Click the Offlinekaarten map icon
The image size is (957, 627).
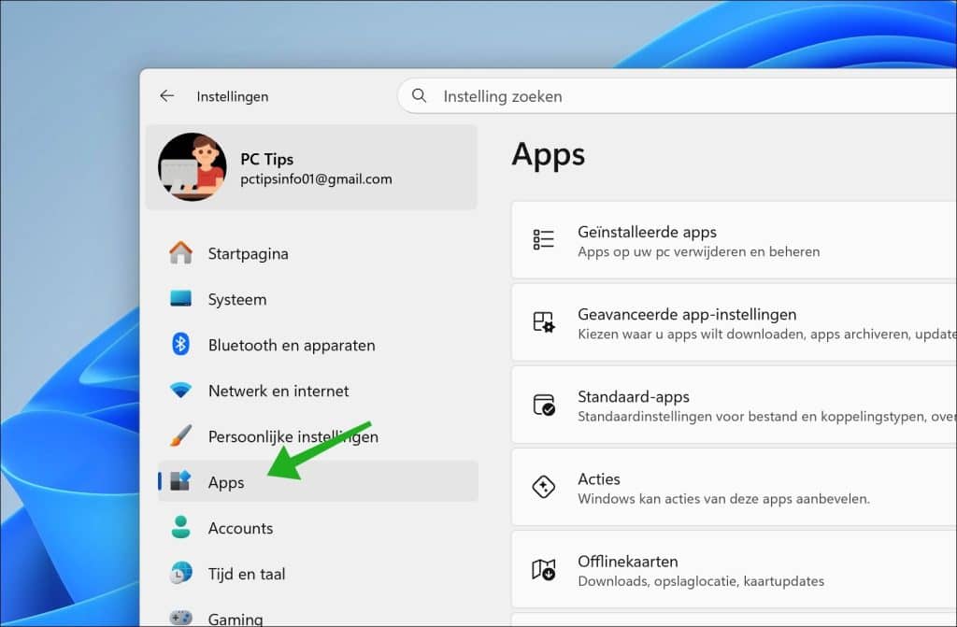pos(543,569)
